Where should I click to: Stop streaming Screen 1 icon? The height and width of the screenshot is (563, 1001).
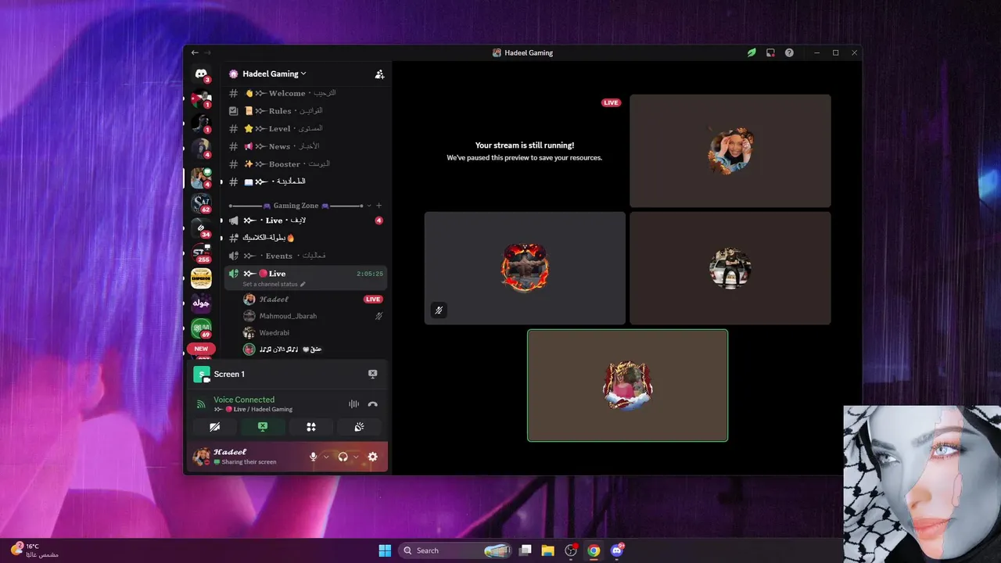coord(373,374)
